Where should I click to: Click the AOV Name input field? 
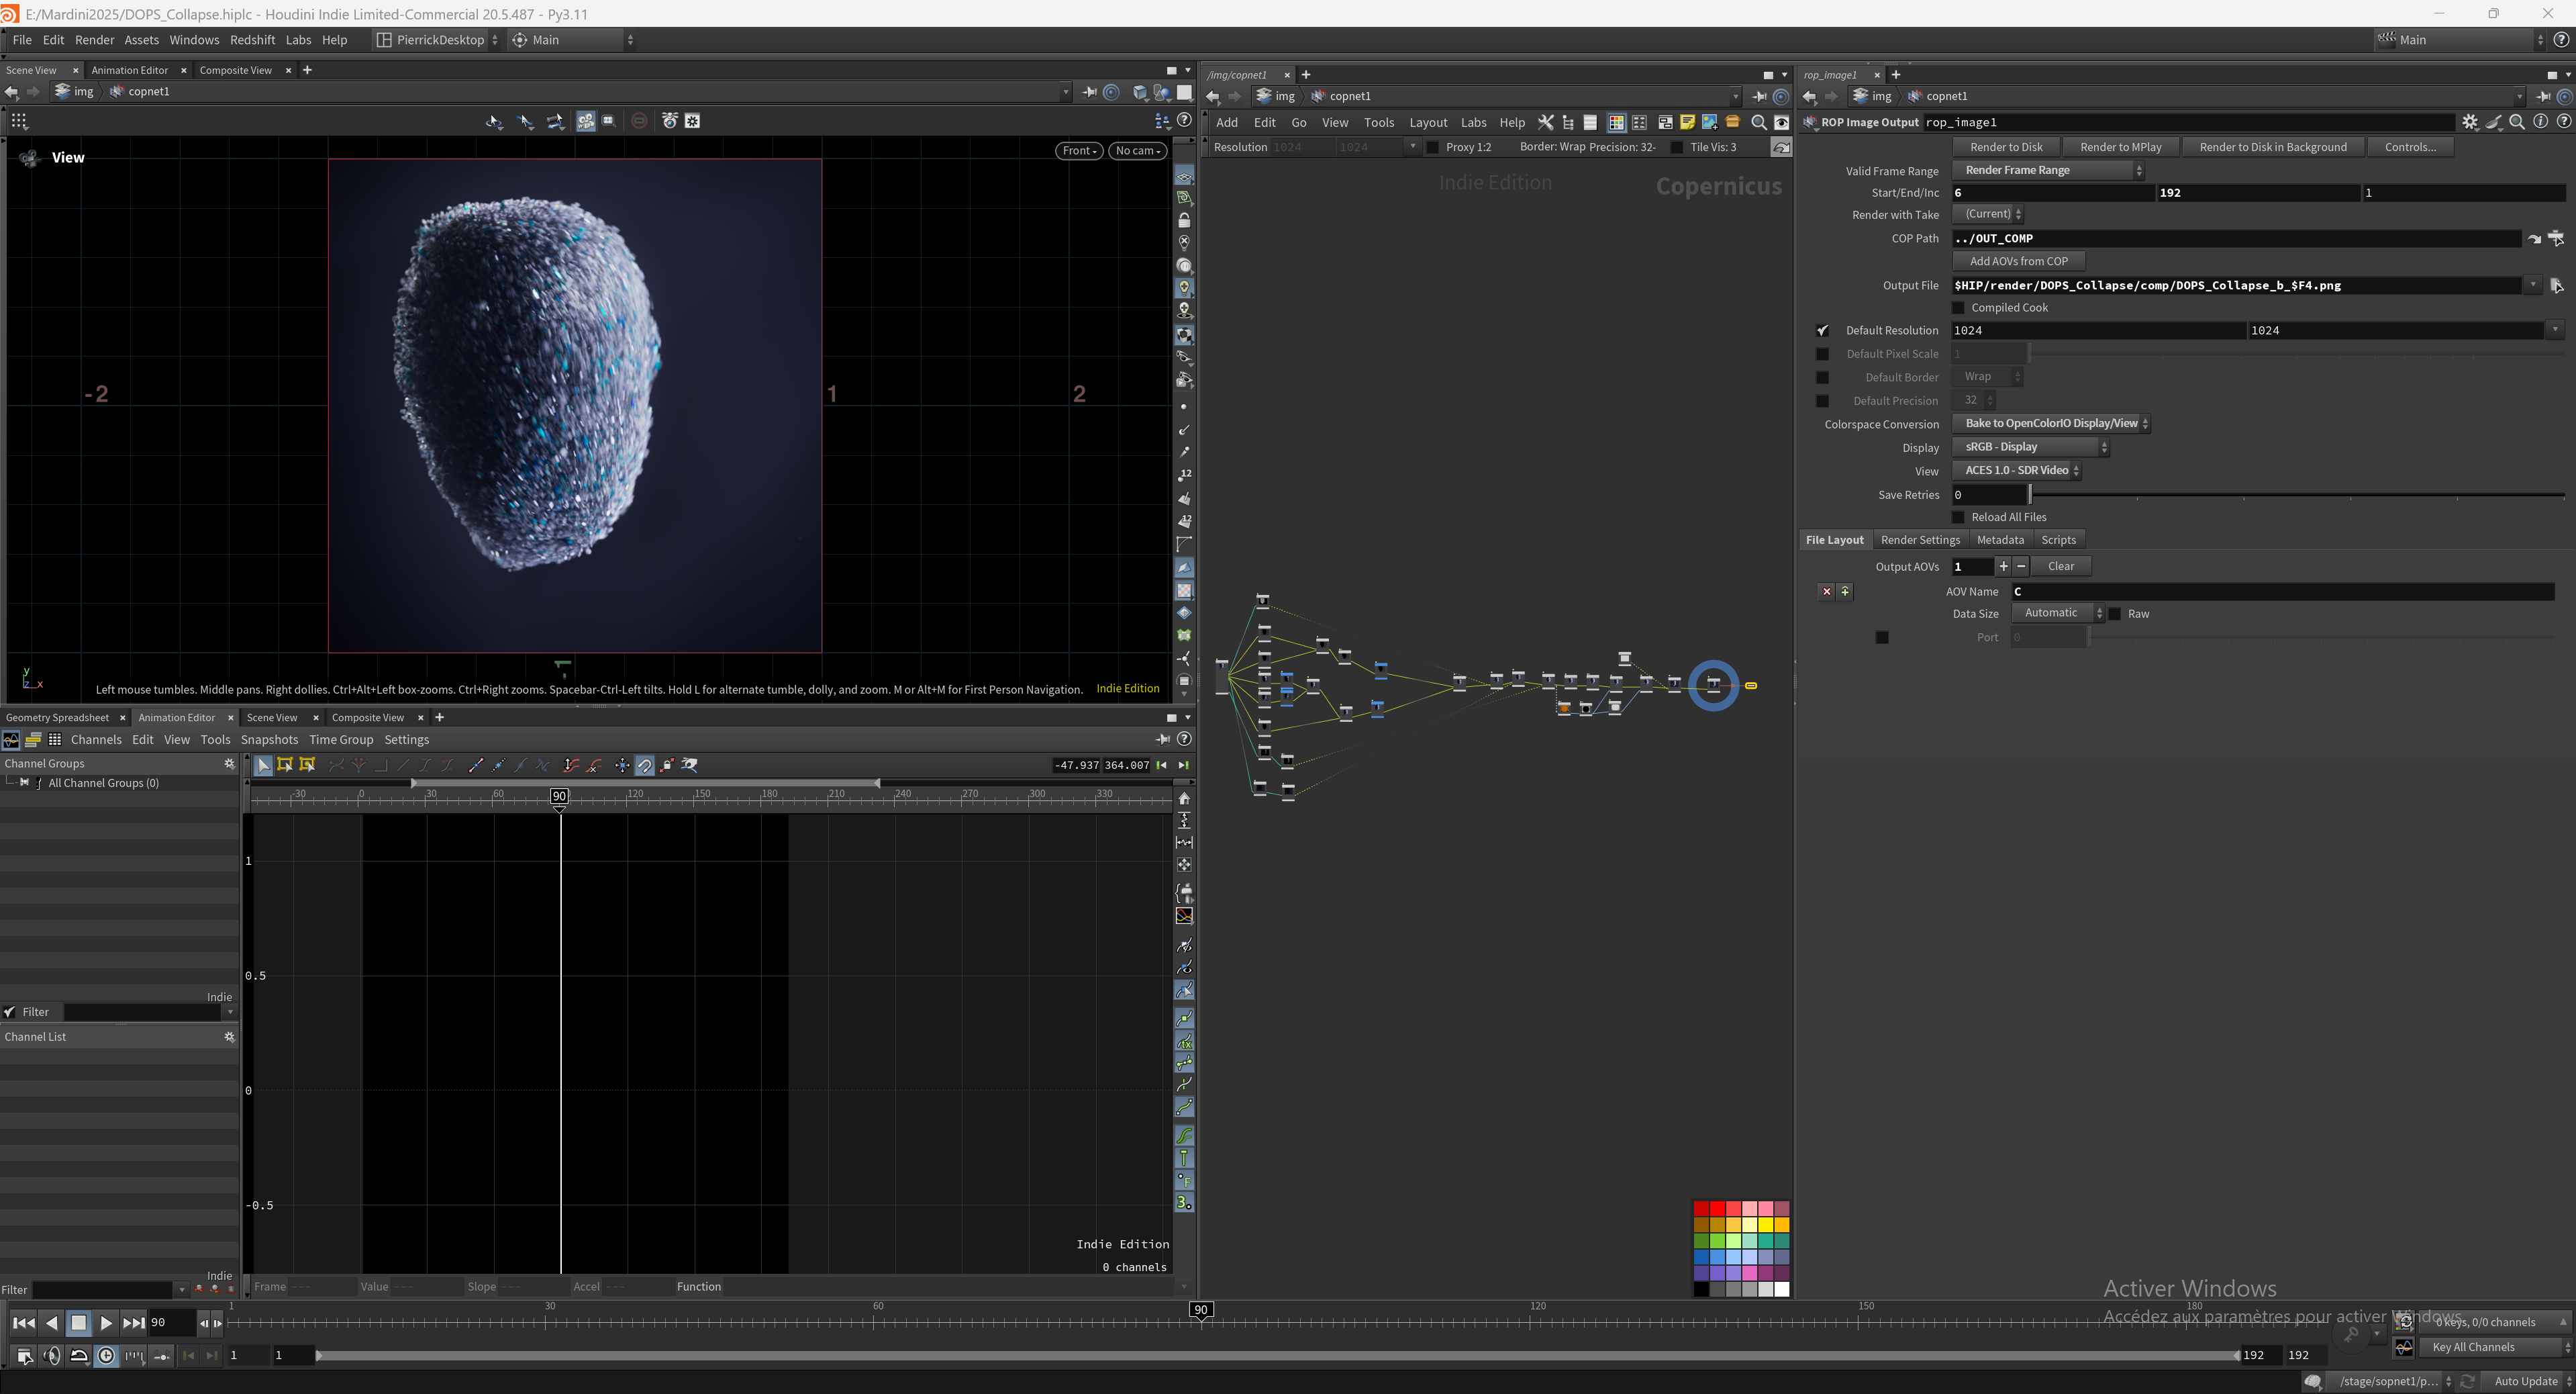[x=2283, y=592]
